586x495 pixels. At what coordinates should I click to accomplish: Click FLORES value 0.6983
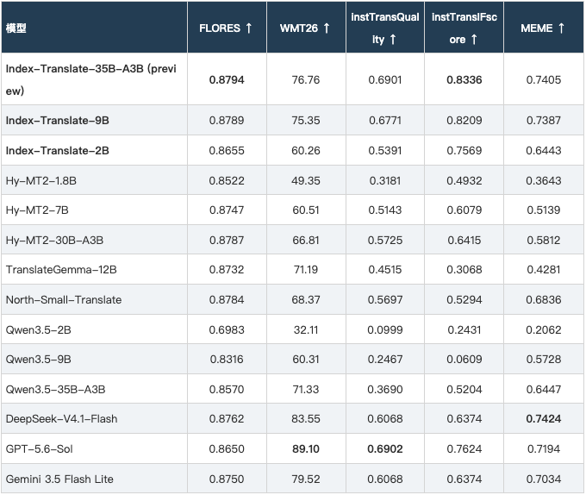click(x=227, y=330)
